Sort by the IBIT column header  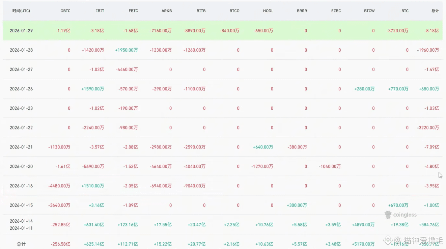[100, 11]
